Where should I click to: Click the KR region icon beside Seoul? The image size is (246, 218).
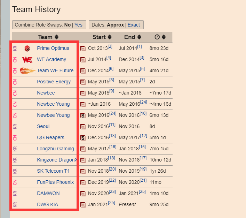tap(15, 127)
